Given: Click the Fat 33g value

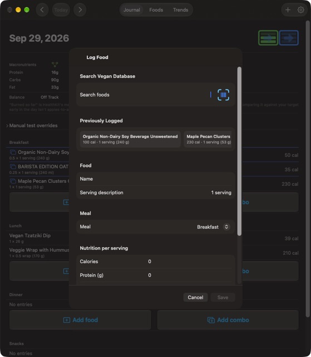Looking at the screenshot, I should [x=55, y=87].
